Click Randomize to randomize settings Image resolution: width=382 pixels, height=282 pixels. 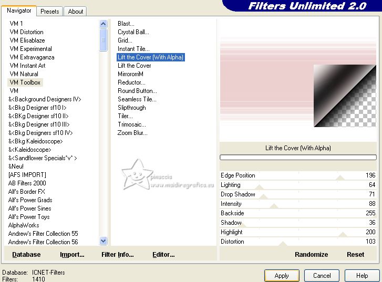coord(312,255)
